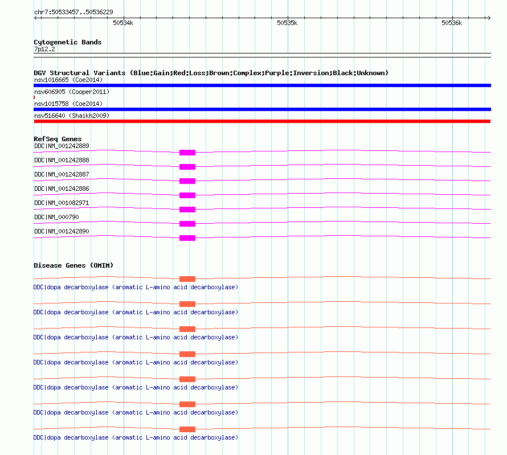Image resolution: width=507 pixels, height=455 pixels.
Task: Click the left arrowhead of the ruler
Action: (36, 18)
